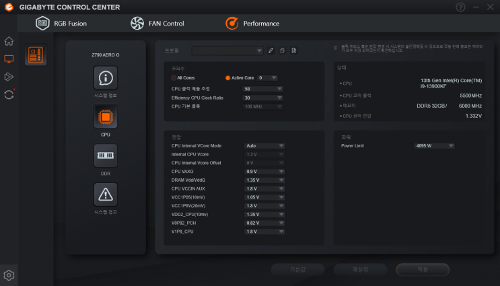
Task: Open the VDD2_CPU(10mv) dropdown
Action: pos(264,215)
